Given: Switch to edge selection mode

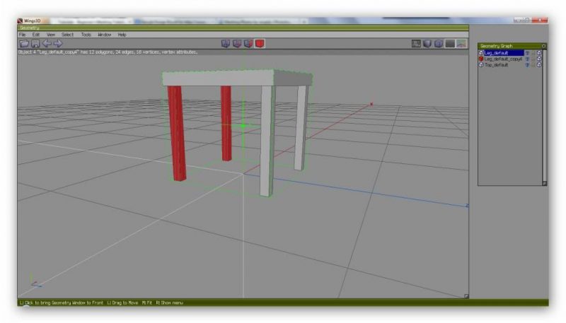Looking at the screenshot, I should click(237, 44).
